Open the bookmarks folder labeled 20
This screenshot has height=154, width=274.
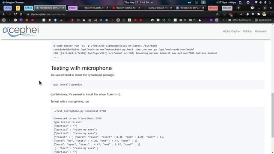coord(183,20)
